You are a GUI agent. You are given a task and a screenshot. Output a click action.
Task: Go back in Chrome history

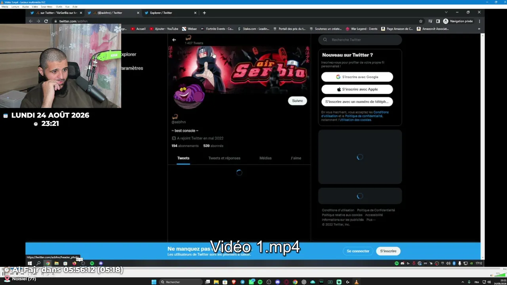tap(31, 21)
